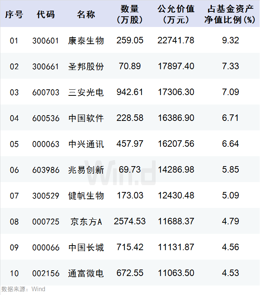The width and height of the screenshot is (260, 295).
Task: Click the 数据来源:Wind footnote
Action: click(x=23, y=289)
